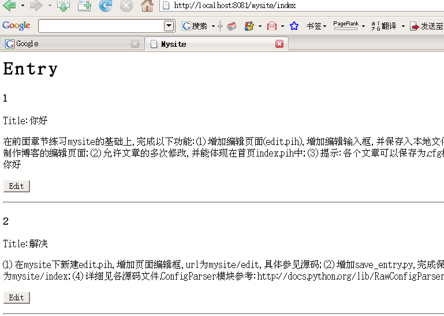Viewport: 444px width, 316px height.
Task: Click the Google toolbar logo
Action: point(16,26)
